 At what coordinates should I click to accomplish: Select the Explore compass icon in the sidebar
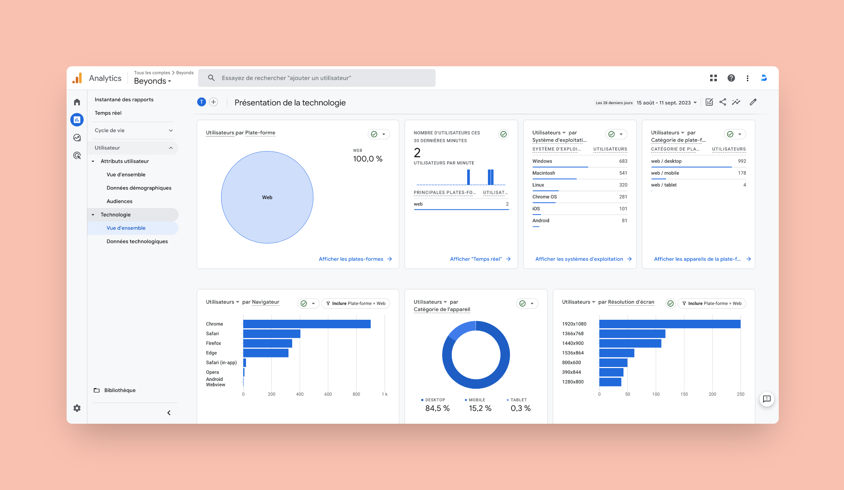coord(77,138)
